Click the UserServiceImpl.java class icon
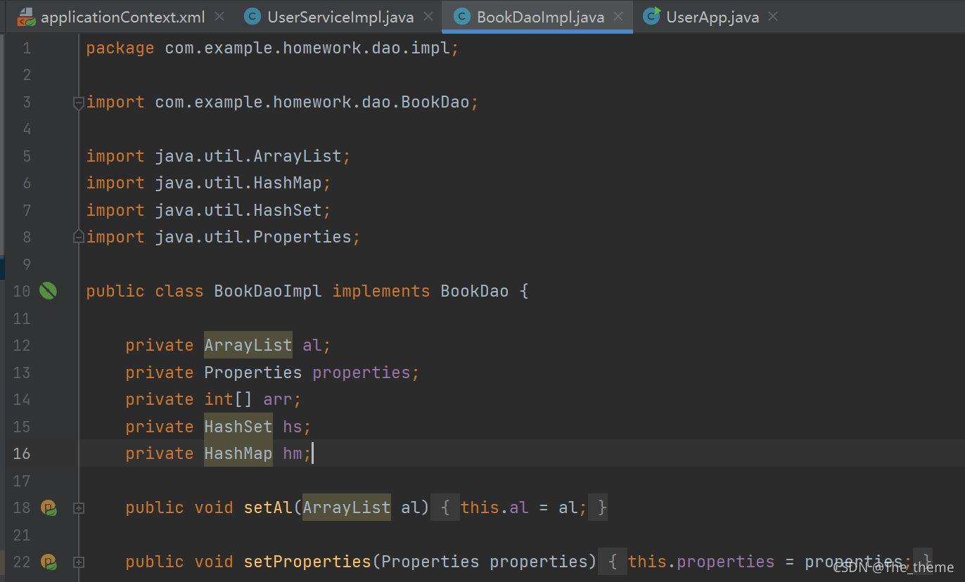 (253, 17)
